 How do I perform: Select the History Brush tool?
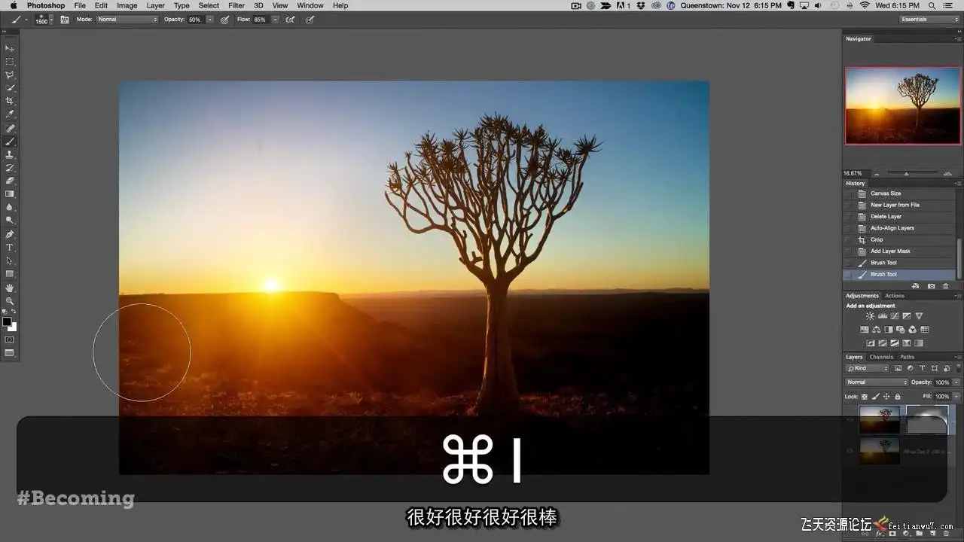pos(10,167)
